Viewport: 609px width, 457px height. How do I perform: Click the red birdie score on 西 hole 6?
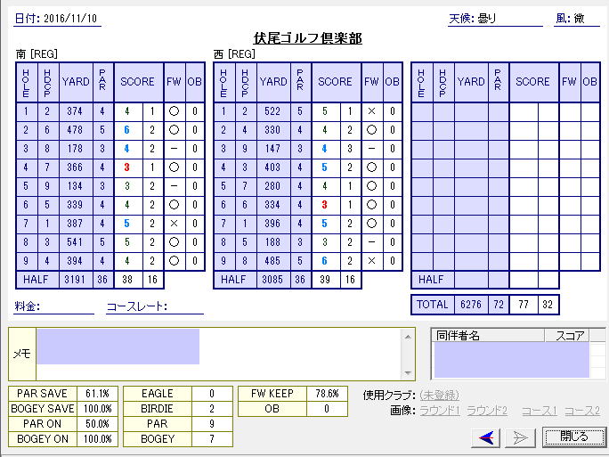click(324, 205)
